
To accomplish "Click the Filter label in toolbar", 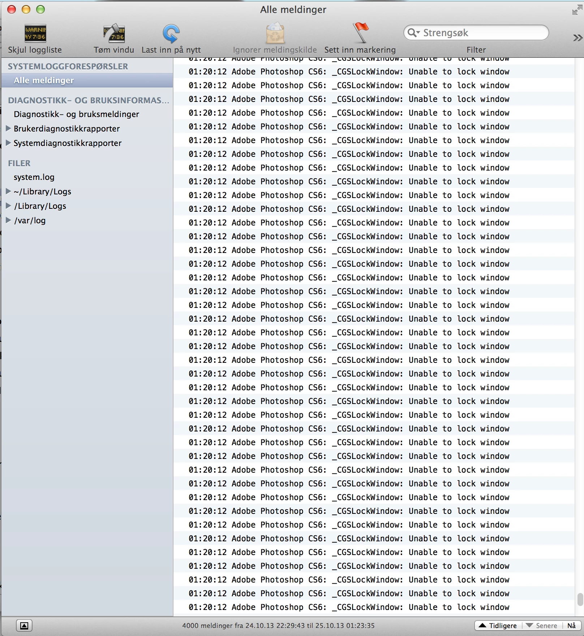I will click(476, 50).
